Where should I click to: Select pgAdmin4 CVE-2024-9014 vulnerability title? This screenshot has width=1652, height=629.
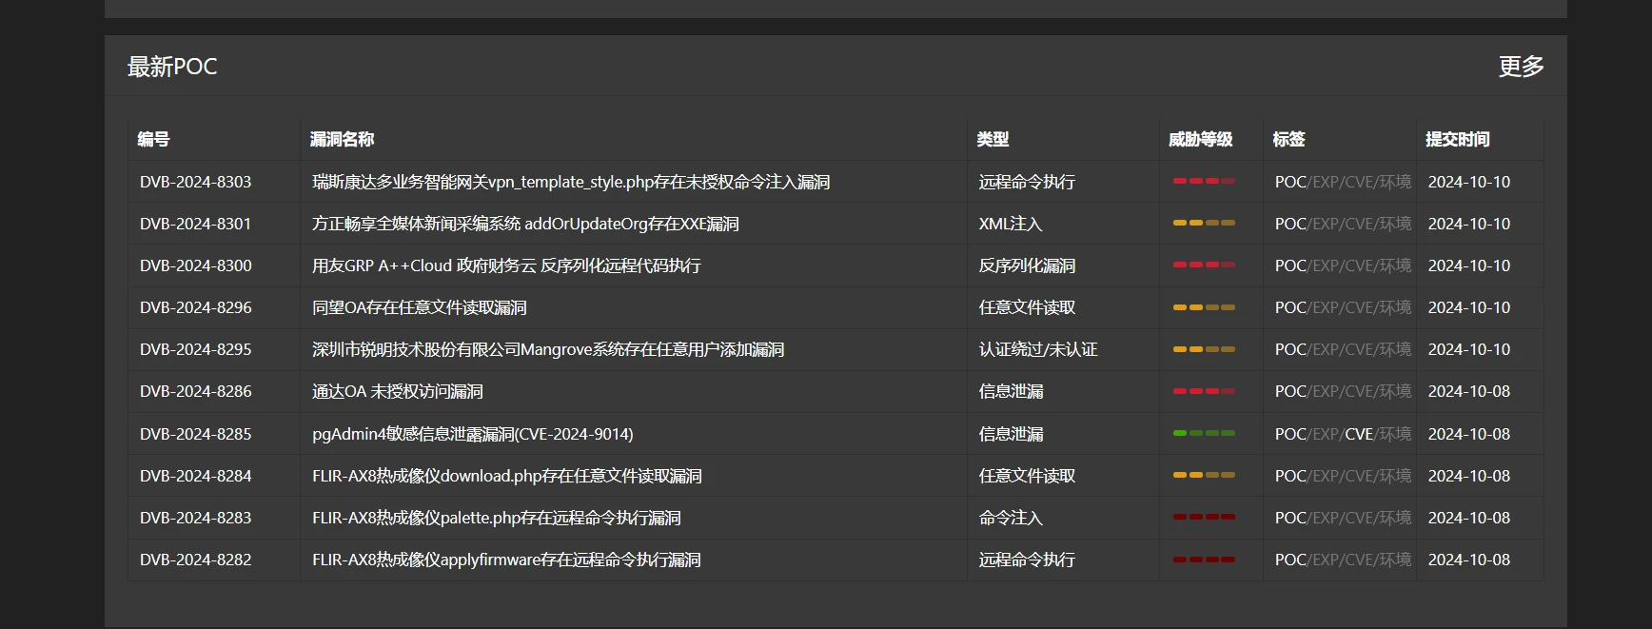tap(472, 434)
